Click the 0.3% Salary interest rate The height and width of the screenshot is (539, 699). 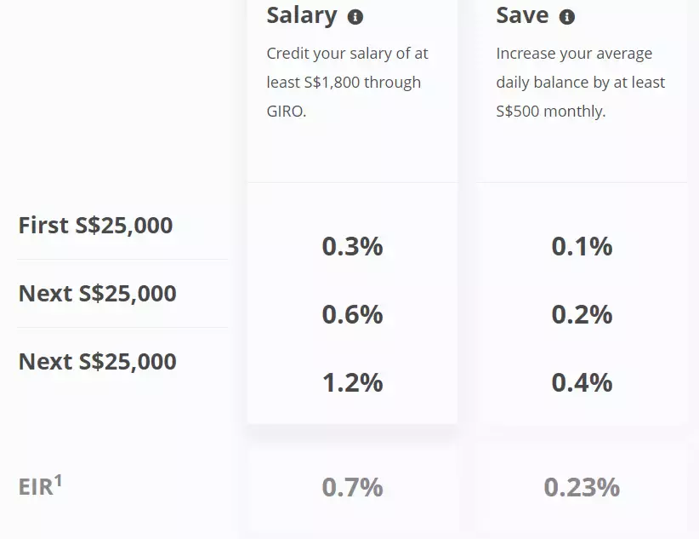(x=352, y=247)
